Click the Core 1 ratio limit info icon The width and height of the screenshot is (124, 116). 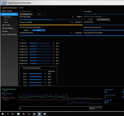pyautogui.click(x=45, y=77)
